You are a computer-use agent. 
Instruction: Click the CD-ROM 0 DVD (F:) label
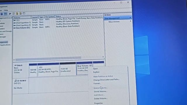click(x=20, y=82)
